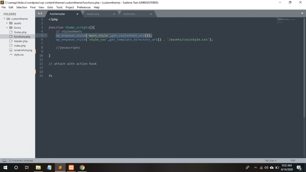Viewport: 306px width, 172px height.
Task: Open footer.php in the sidebar
Action: [x=20, y=32]
